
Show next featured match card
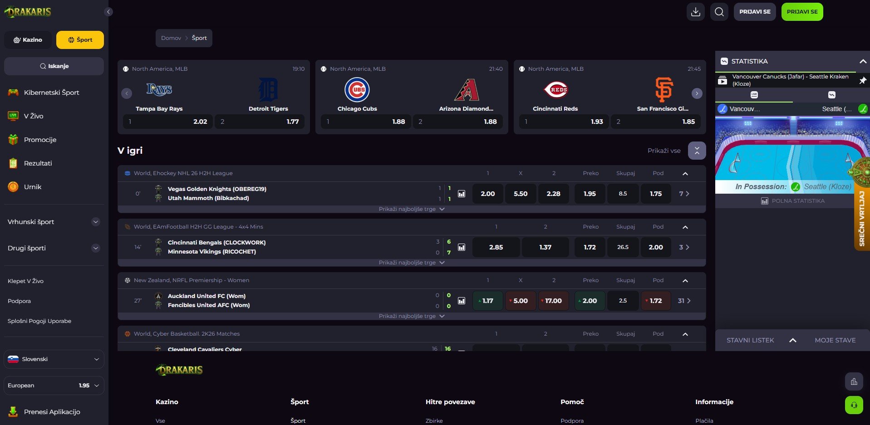697,93
